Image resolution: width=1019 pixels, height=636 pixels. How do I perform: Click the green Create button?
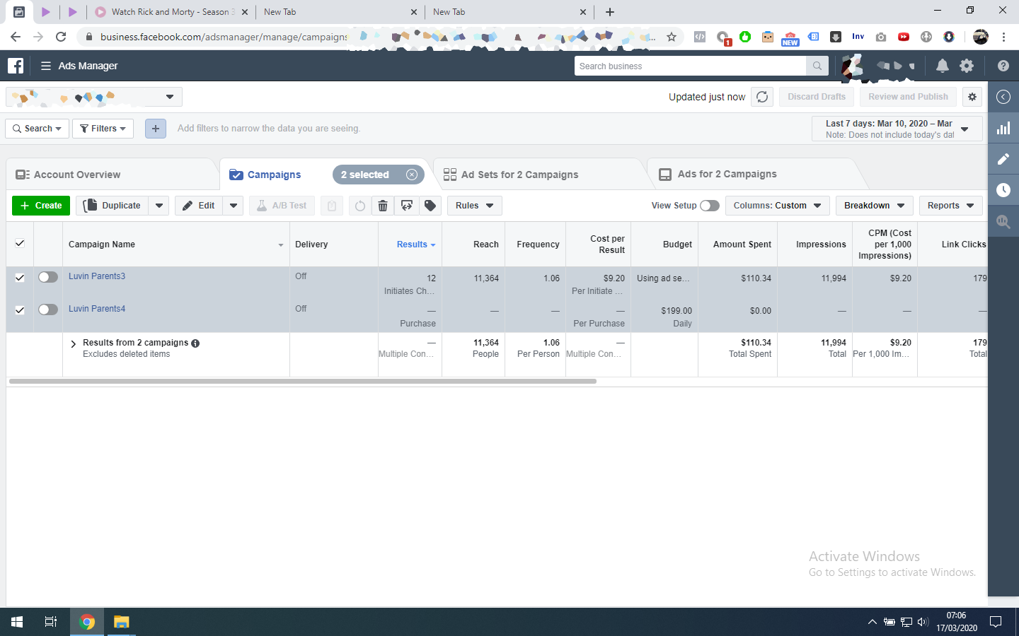point(41,206)
